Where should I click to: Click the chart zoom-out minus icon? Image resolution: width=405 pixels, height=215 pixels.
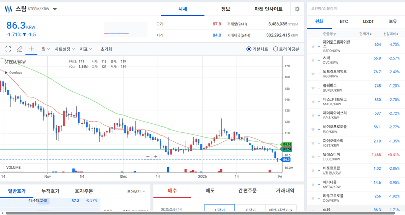(148, 156)
